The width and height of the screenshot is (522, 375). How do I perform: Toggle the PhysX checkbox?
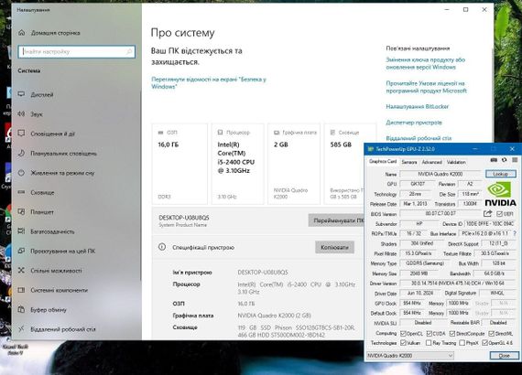(x=462, y=343)
